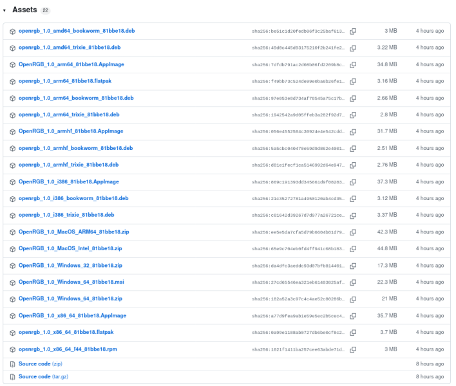Download Source code (tar.gz)
This screenshot has height=386, width=456.
pyautogui.click(x=43, y=376)
